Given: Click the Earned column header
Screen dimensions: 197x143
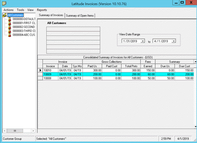Looking at the screenshot, I should click(148, 66).
